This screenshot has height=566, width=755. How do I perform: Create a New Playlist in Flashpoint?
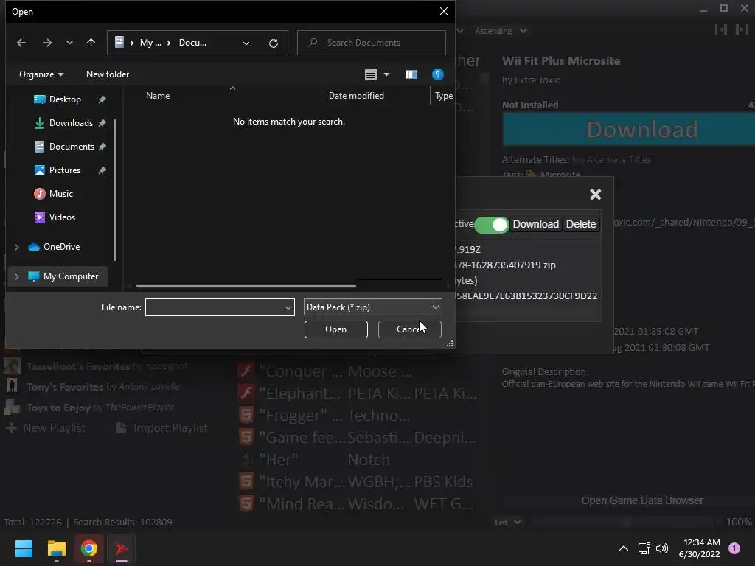click(x=45, y=428)
